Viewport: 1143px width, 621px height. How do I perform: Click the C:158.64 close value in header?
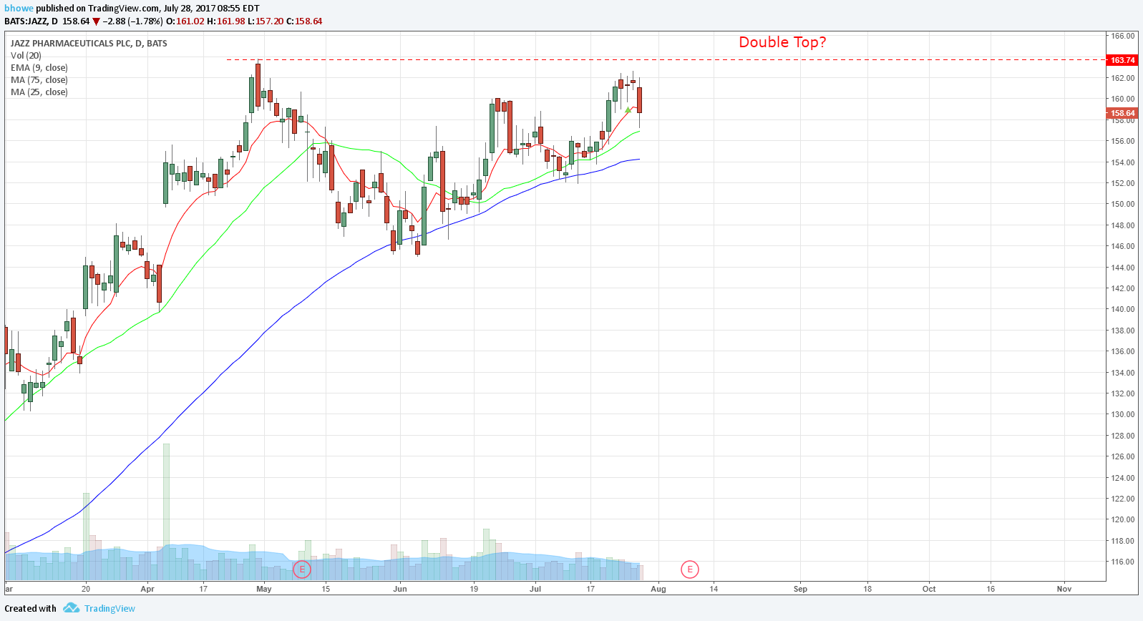click(304, 21)
